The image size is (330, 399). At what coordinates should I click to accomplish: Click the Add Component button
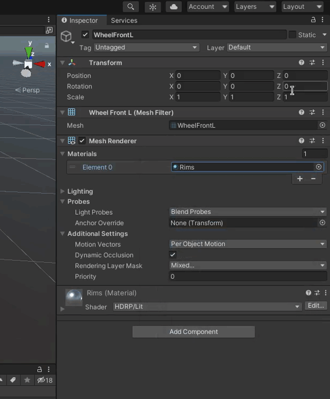coord(194,332)
